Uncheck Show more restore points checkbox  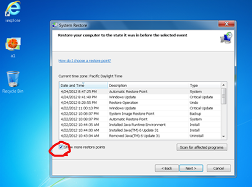61,147
